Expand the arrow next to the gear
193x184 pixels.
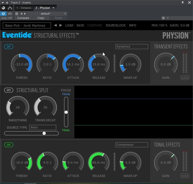[168, 18]
